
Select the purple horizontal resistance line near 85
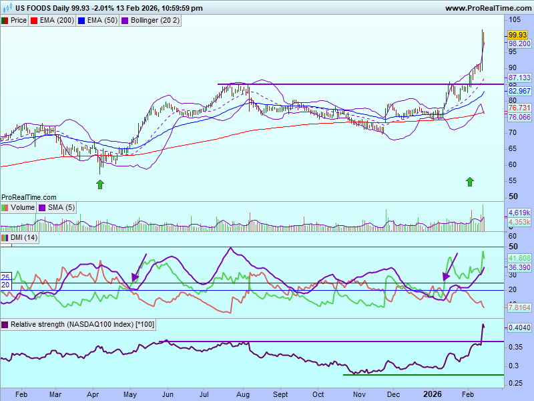[334, 84]
